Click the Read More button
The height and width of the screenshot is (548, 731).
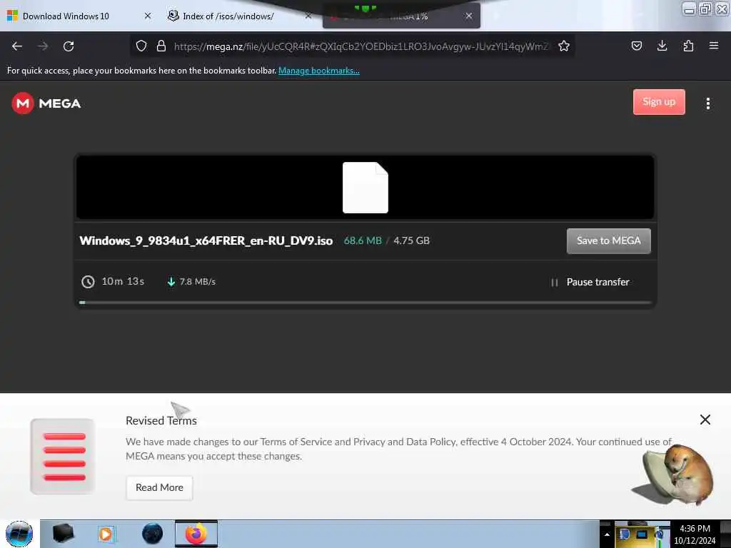159,487
